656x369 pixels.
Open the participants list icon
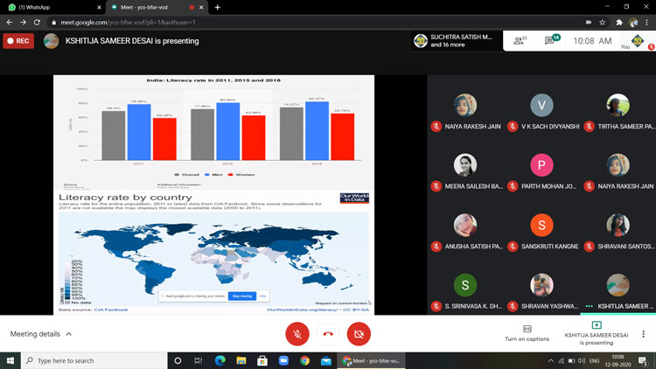tap(520, 40)
